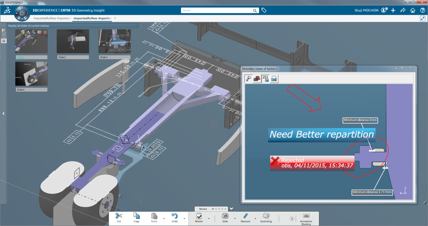The image size is (428, 226).
Task: Open the 3DEXPERIENCE compass
Action: pos(22,13)
